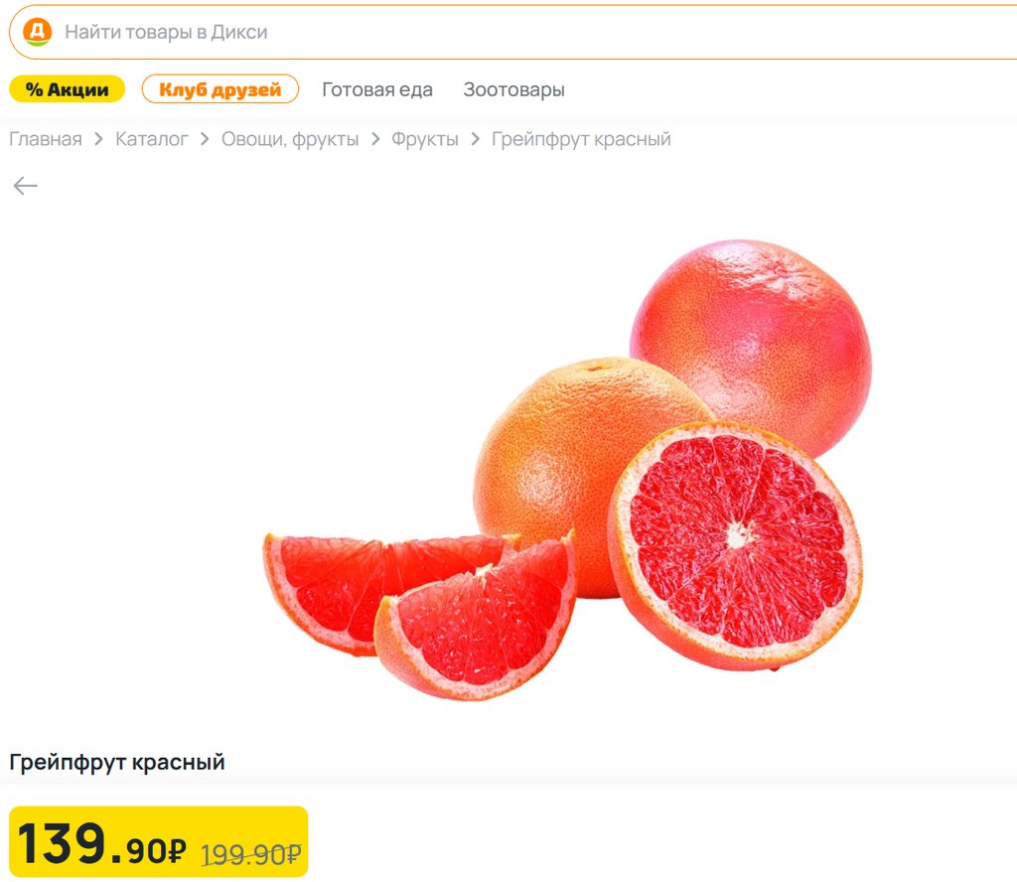Select the Готовая еда menu item
The height and width of the screenshot is (882, 1017).
point(376,88)
